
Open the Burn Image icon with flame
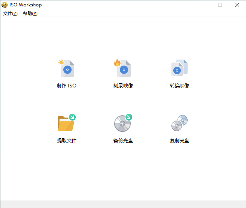point(123,69)
